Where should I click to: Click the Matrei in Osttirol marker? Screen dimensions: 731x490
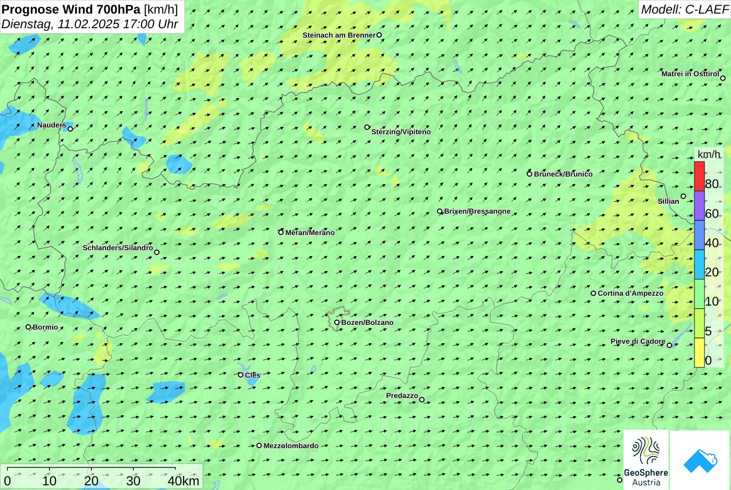click(723, 78)
